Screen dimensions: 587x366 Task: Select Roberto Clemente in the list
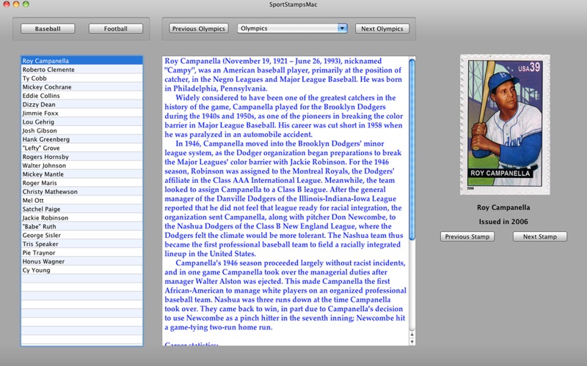click(82, 70)
